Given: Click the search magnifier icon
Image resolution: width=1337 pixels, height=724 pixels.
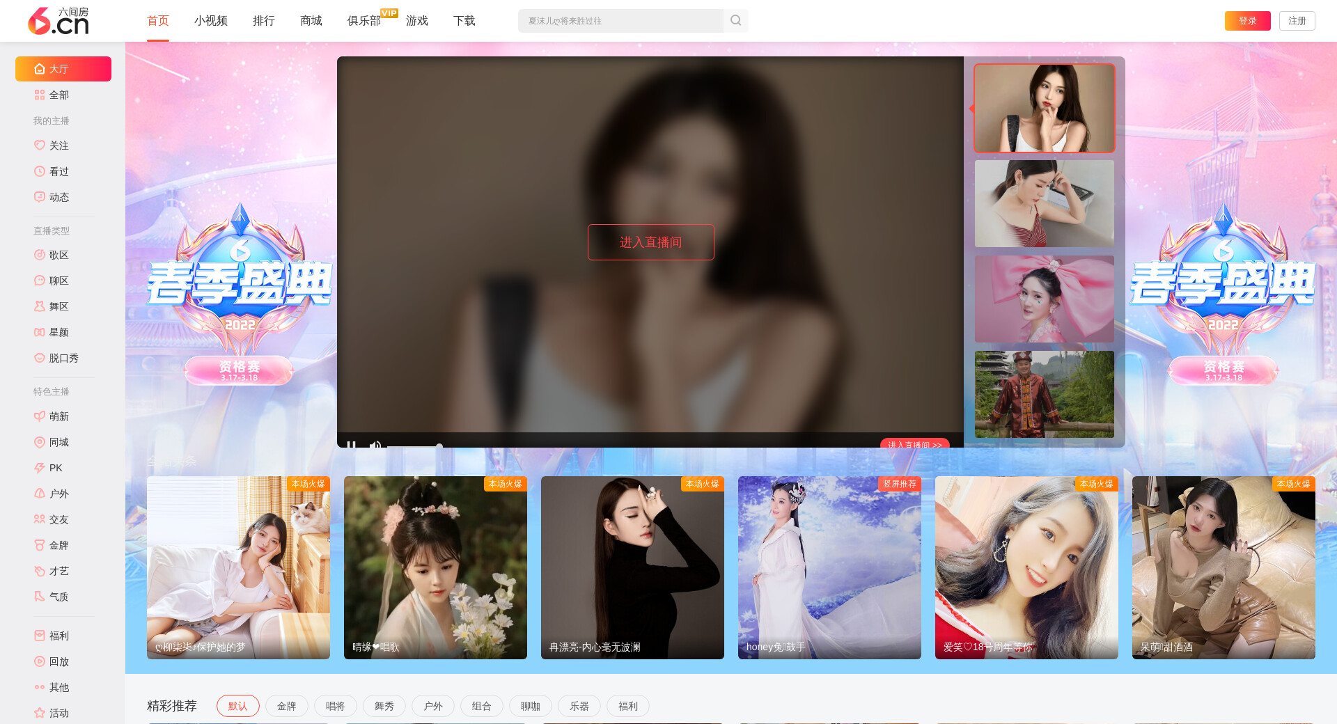Looking at the screenshot, I should [735, 21].
